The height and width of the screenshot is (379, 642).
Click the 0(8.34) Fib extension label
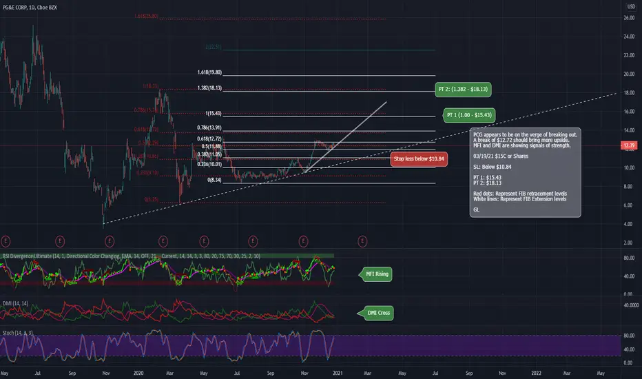tap(214, 181)
